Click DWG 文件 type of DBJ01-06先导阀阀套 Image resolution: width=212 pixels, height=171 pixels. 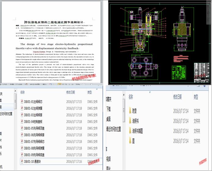click(x=92, y=135)
